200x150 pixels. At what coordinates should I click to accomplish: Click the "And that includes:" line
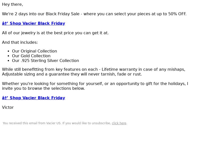(x=20, y=42)
